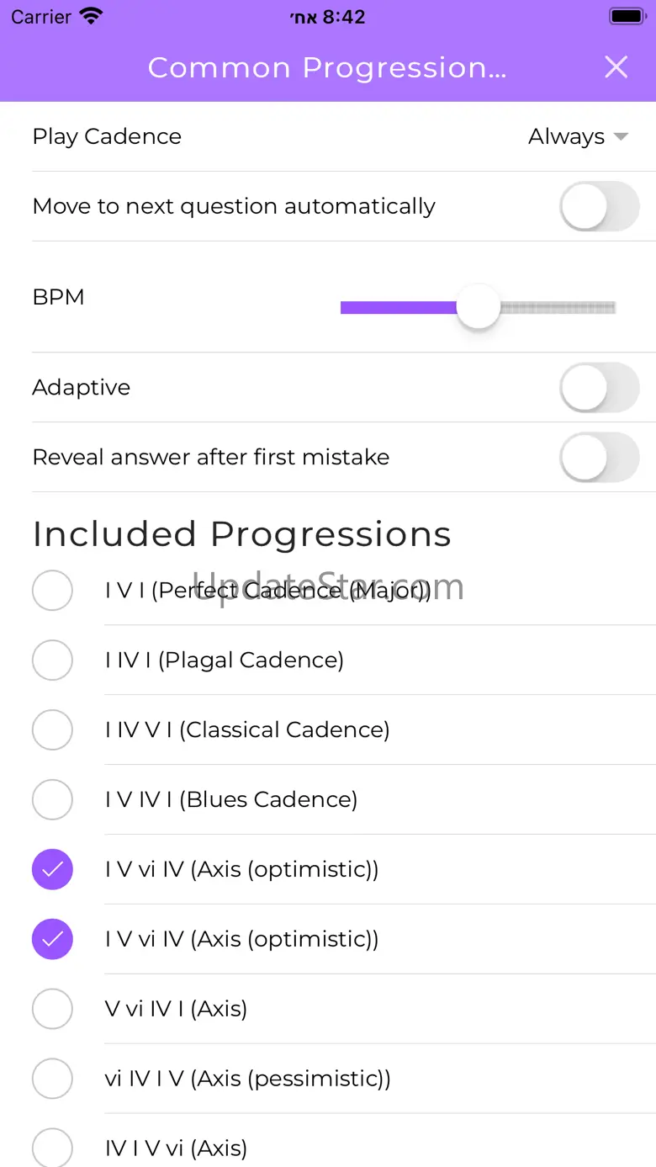Image resolution: width=656 pixels, height=1167 pixels.
Task: Tap the Blues Cadence row label
Action: click(x=231, y=799)
